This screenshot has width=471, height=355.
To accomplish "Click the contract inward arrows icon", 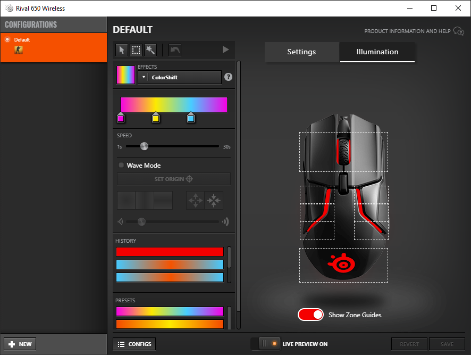I will [214, 200].
